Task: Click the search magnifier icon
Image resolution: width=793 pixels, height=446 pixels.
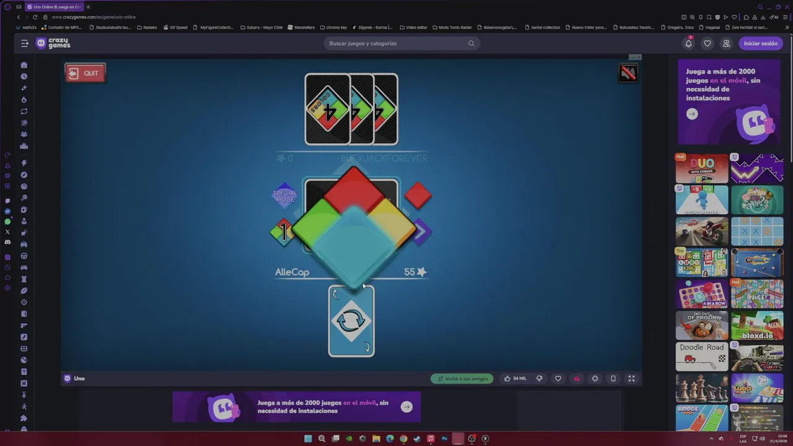Action: [x=471, y=43]
